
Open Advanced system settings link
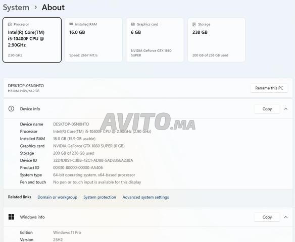point(145,197)
